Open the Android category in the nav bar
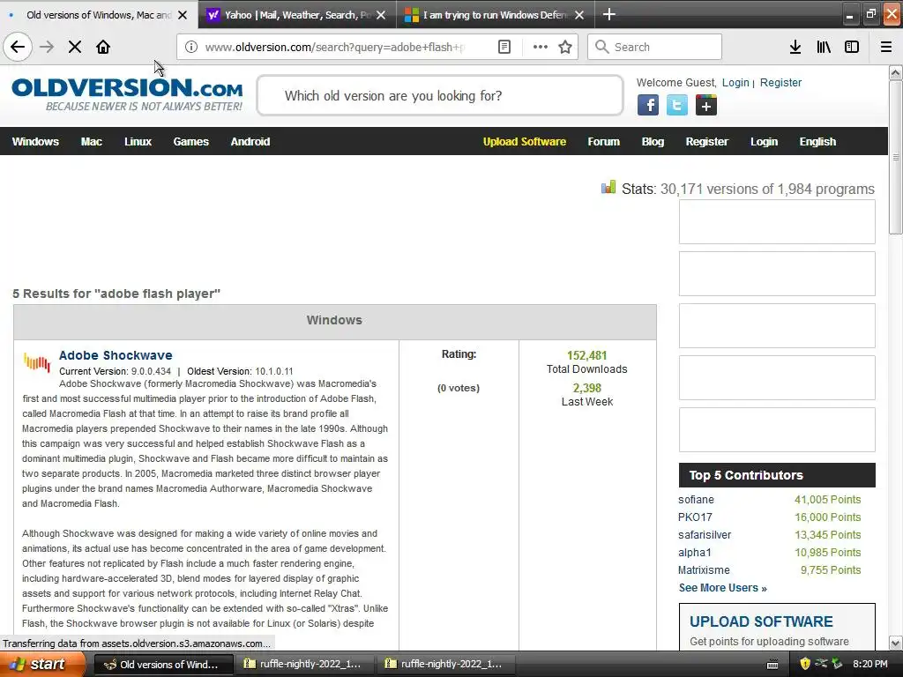The height and width of the screenshot is (677, 903). click(250, 142)
